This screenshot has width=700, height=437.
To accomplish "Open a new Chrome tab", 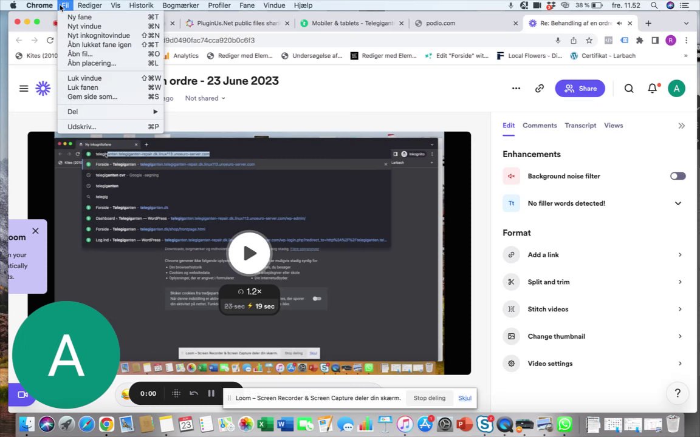I will coord(648,23).
